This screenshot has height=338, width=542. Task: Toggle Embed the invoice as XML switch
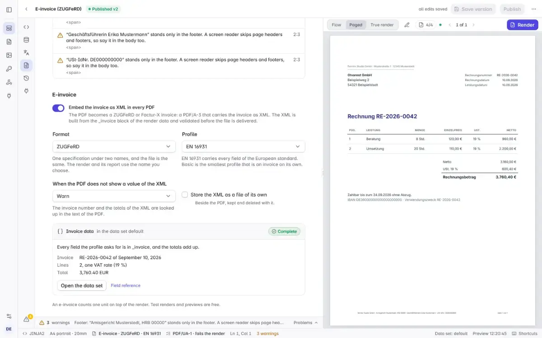[58, 108]
